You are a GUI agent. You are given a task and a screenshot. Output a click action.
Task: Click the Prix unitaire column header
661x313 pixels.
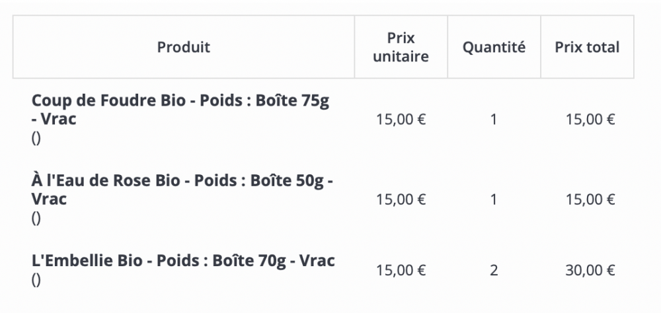[x=401, y=48]
